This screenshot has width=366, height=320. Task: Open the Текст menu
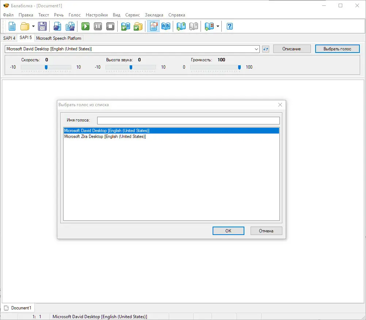click(x=43, y=15)
